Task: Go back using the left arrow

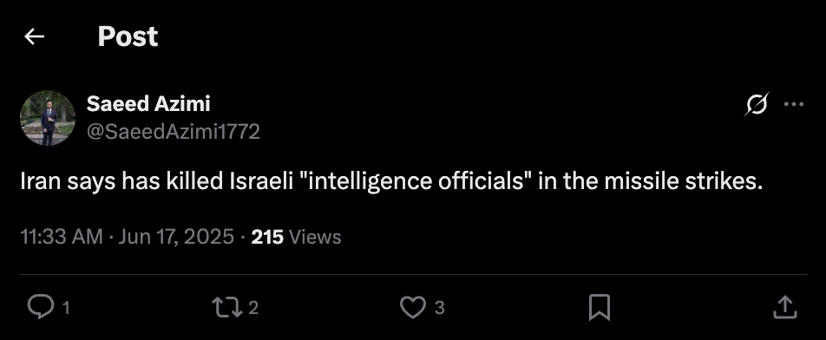Action: point(34,36)
